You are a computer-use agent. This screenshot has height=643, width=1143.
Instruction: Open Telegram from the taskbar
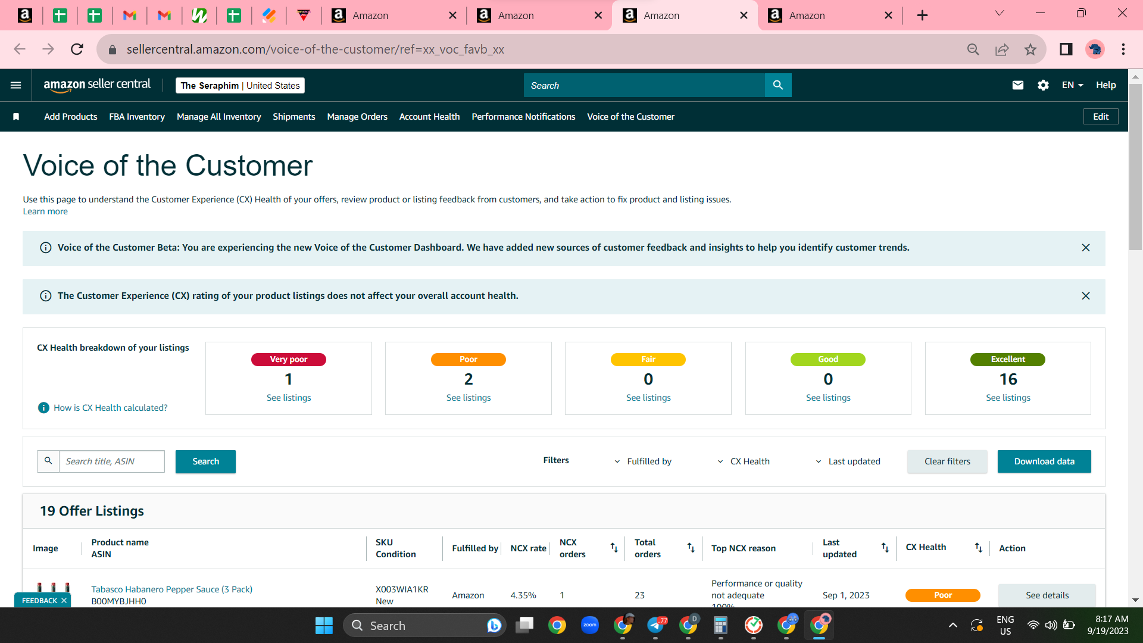click(x=656, y=625)
